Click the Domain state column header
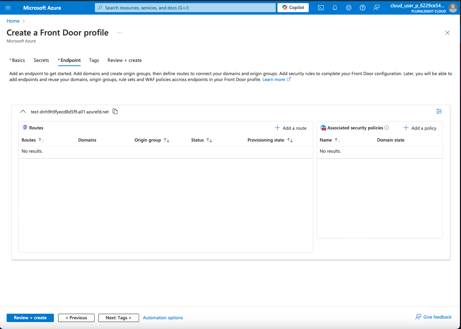 391,140
